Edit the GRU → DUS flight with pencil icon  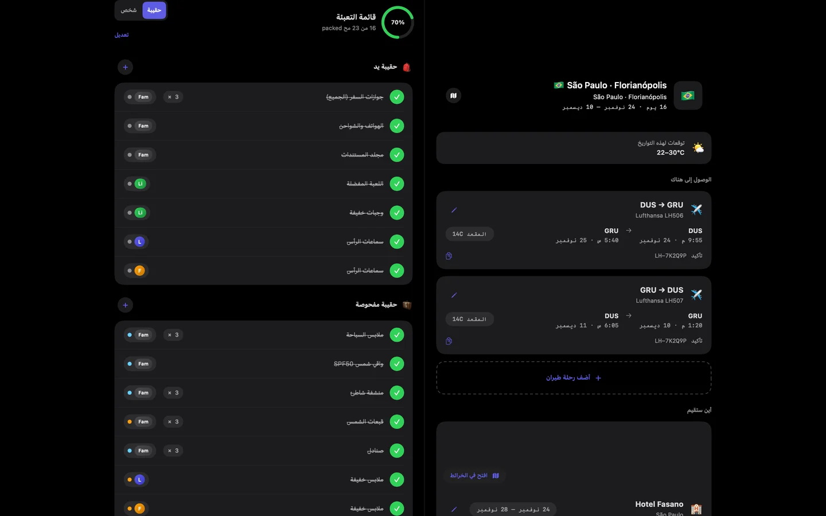point(454,295)
